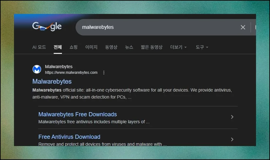The height and width of the screenshot is (160, 270).
Task: Clear the search box with the X icon
Action: click(x=243, y=27)
